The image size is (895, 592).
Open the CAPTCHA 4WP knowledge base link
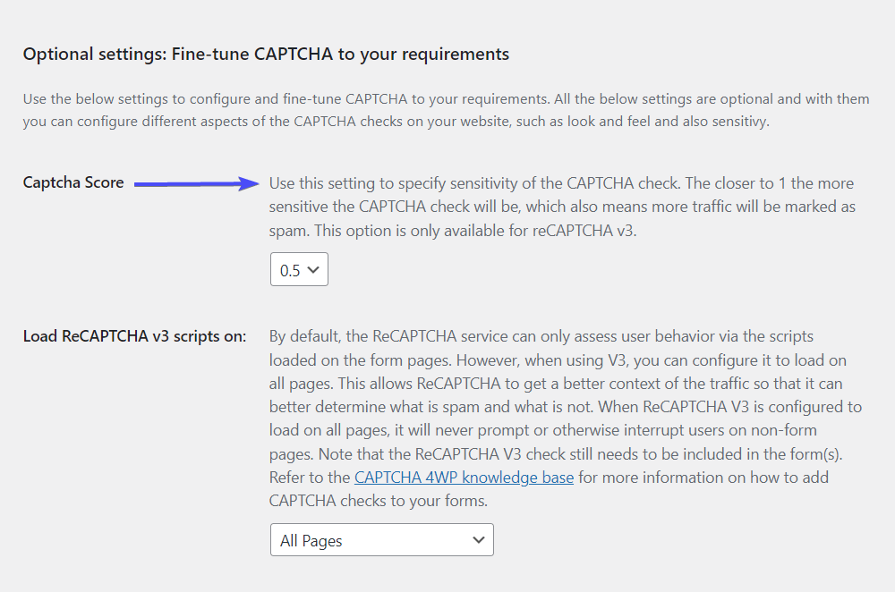[x=464, y=477]
